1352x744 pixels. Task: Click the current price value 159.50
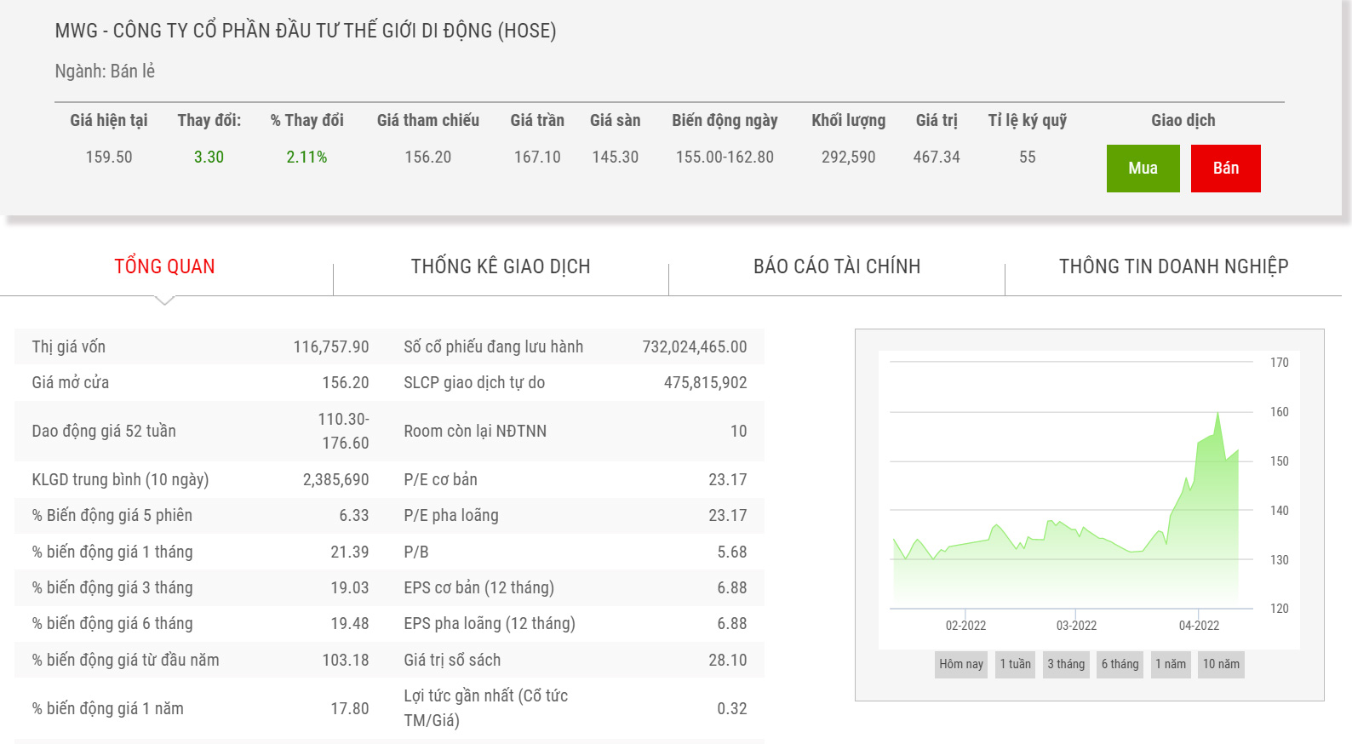point(109,157)
